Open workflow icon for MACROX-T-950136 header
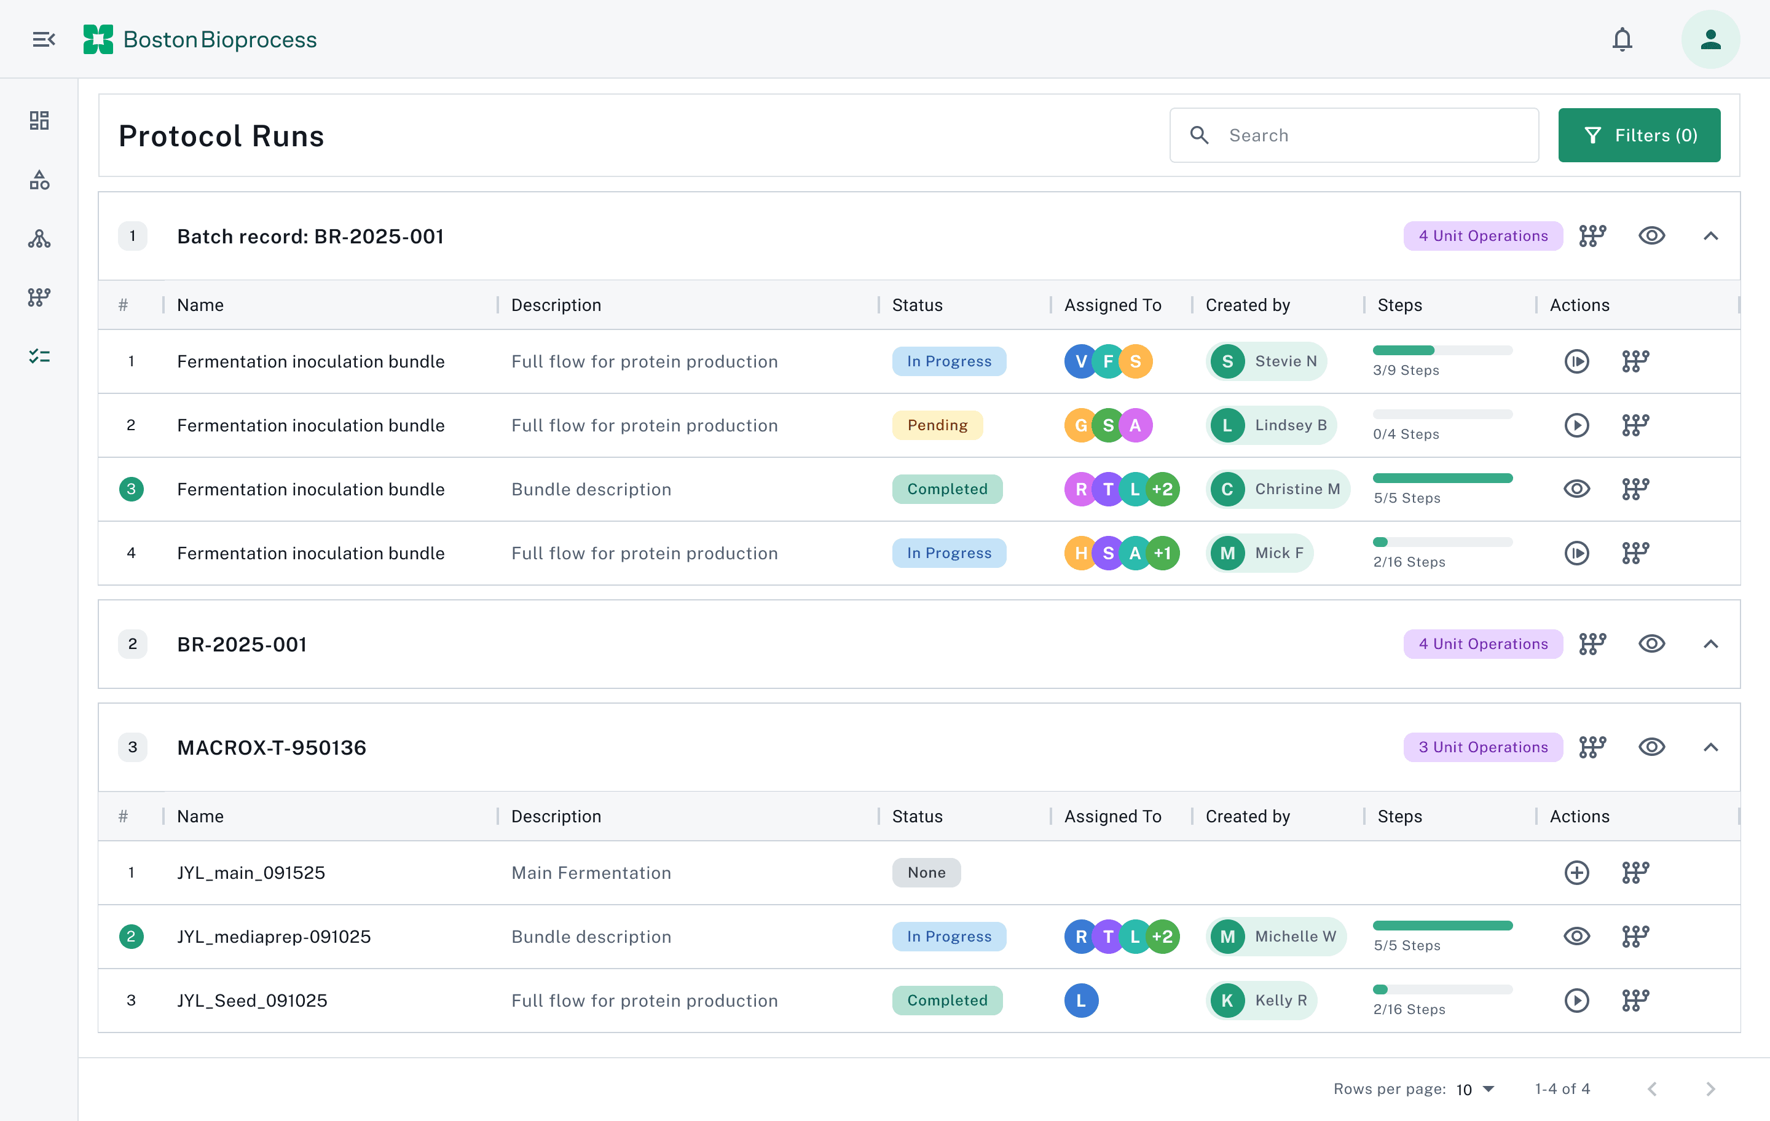Screen dimensions: 1770x1121 [1592, 747]
